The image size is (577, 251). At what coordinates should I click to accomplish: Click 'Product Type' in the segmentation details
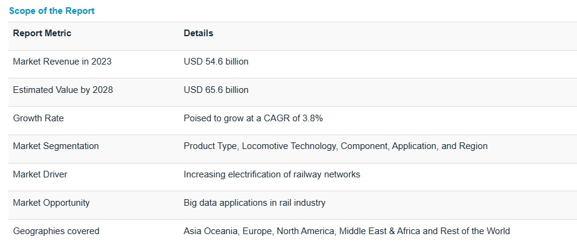[209, 146]
